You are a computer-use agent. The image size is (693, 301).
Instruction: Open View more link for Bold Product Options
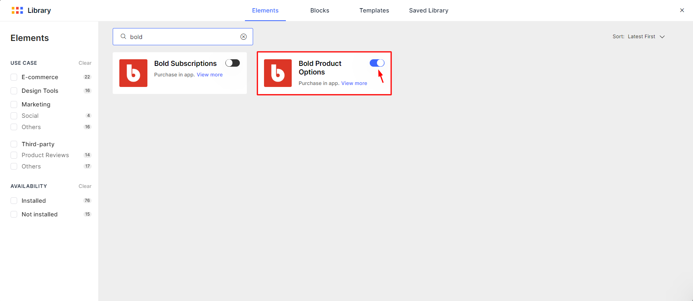(x=354, y=83)
